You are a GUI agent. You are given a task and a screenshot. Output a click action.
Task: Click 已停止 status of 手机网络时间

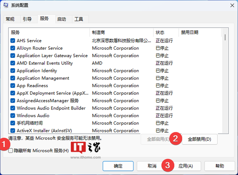[x=162, y=123]
